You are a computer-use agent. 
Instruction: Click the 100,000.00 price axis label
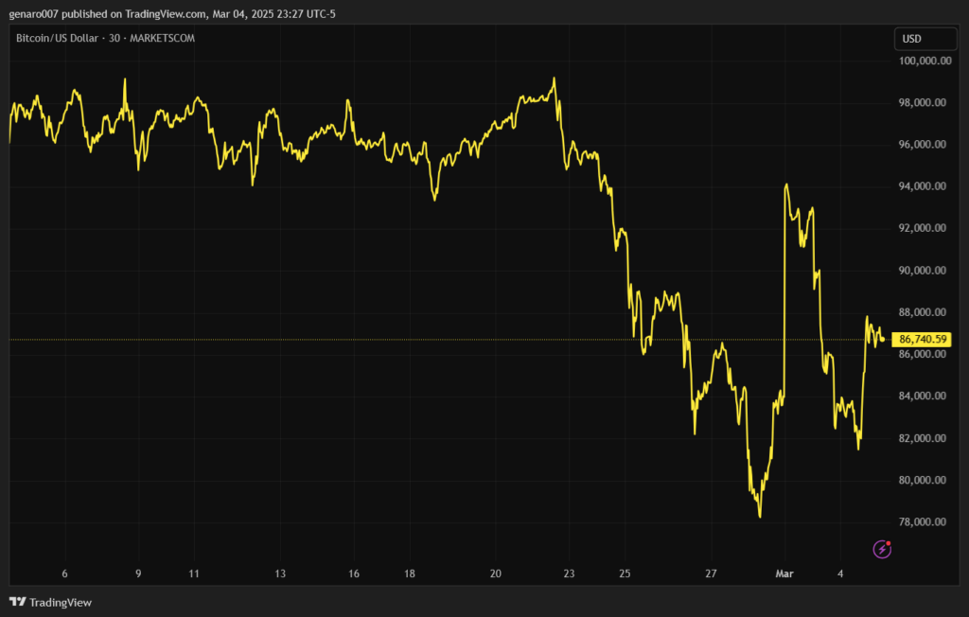coord(923,61)
